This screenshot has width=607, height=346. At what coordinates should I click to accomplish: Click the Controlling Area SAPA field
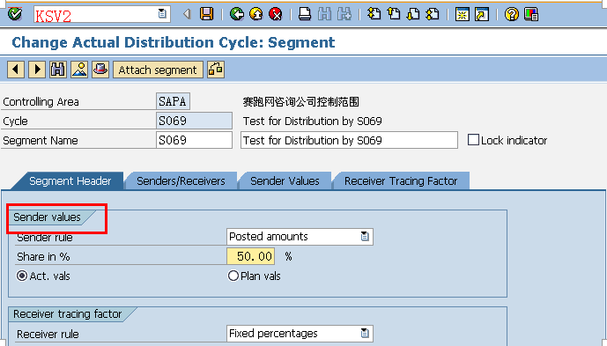click(173, 101)
